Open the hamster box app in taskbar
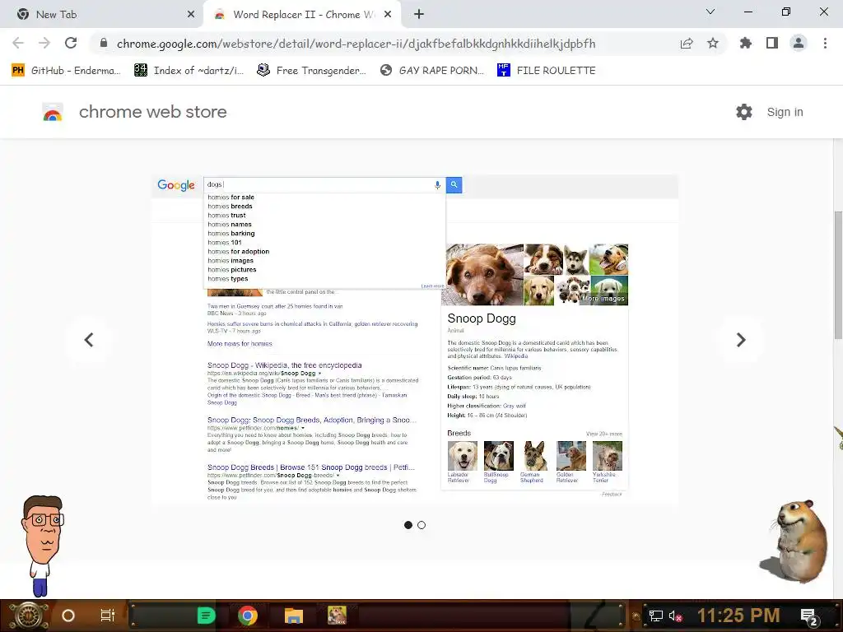Screen dimensions: 843x632 click(x=337, y=616)
